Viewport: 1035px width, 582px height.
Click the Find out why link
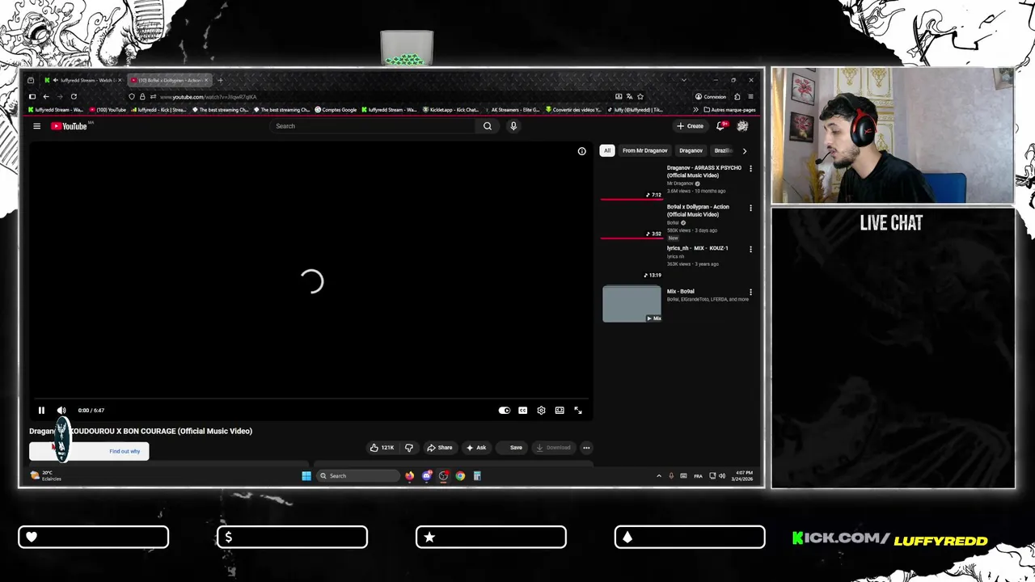[125, 451]
